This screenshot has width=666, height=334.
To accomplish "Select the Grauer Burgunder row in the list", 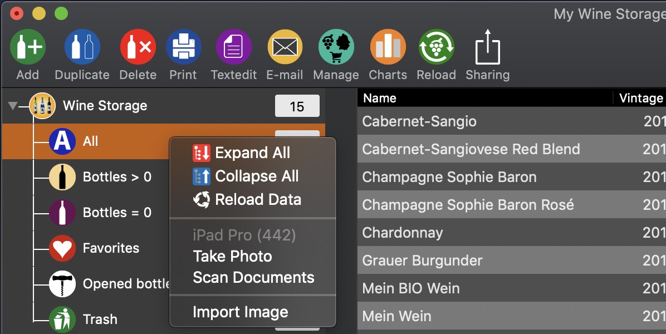I will (x=511, y=260).
